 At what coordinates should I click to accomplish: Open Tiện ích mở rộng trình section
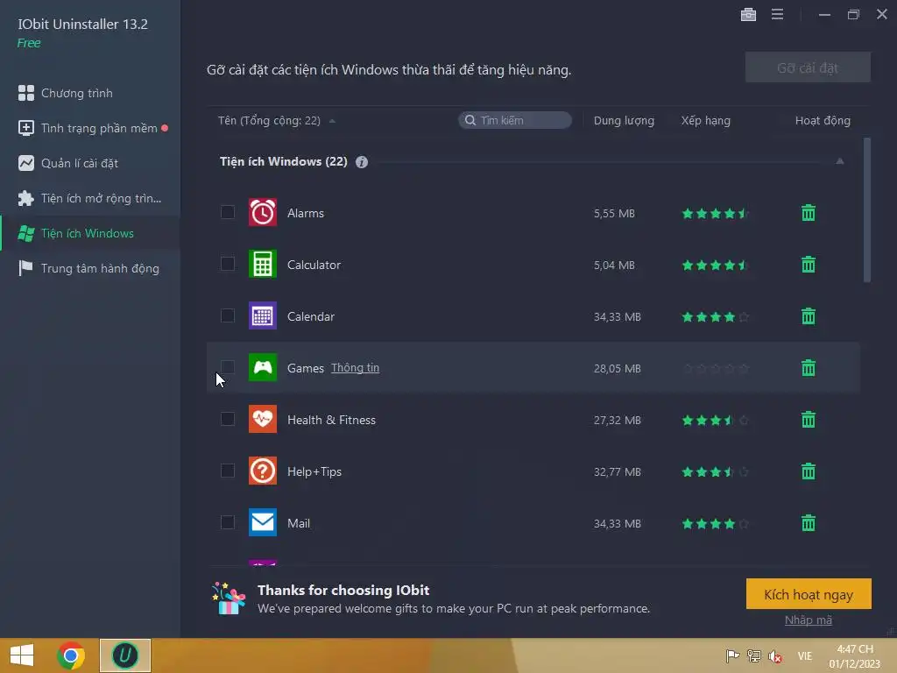pos(90,198)
